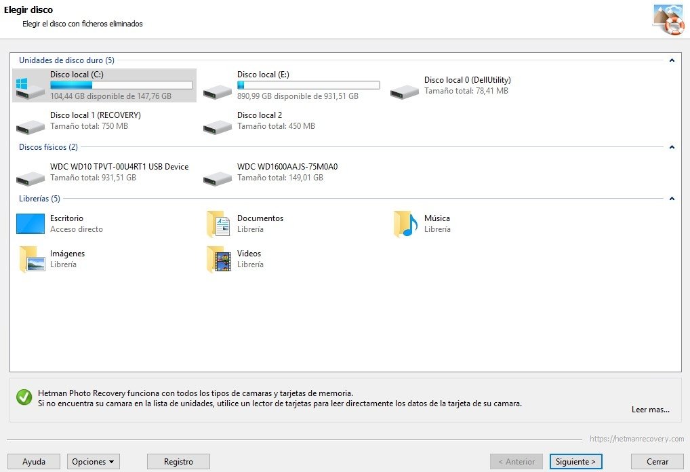Open the Opciones dropdown button
The width and height of the screenshot is (690, 472).
pos(94,461)
